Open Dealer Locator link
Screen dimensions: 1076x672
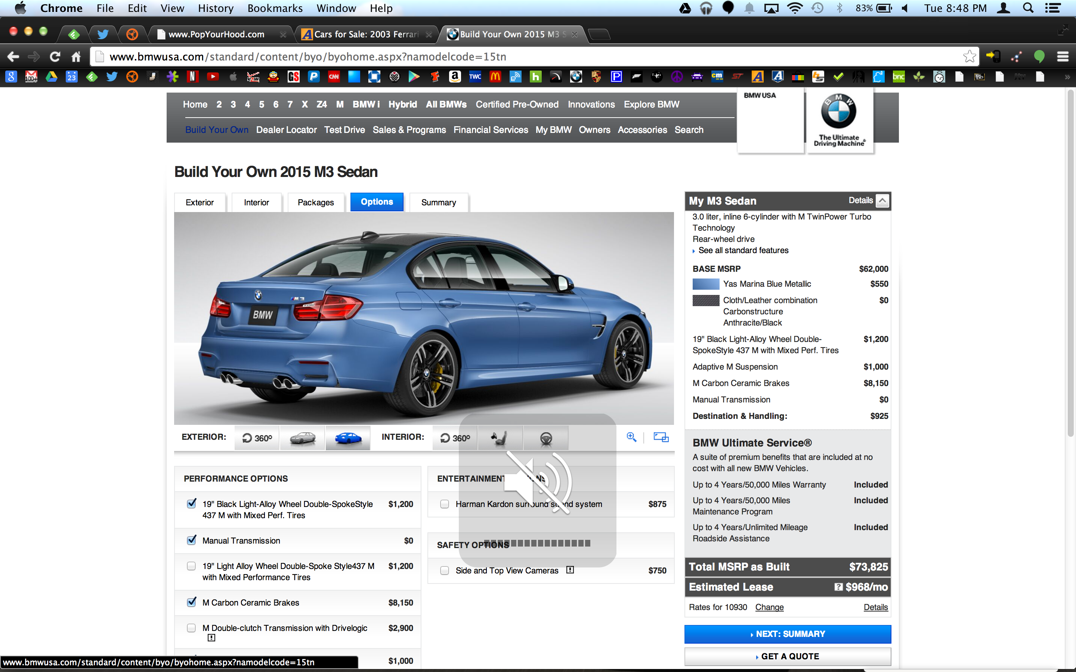pyautogui.click(x=286, y=130)
